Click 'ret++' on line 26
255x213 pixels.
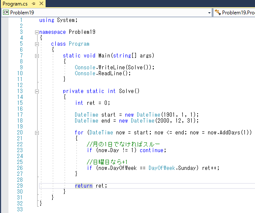pyautogui.click(x=209, y=168)
